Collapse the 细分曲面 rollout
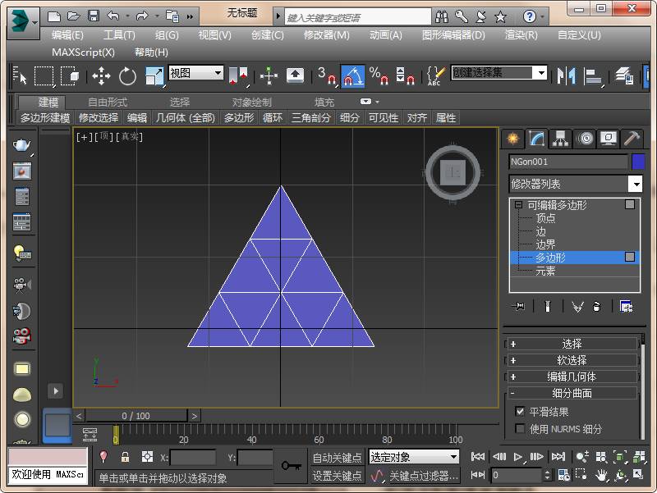The height and width of the screenshot is (493, 657). 572,393
